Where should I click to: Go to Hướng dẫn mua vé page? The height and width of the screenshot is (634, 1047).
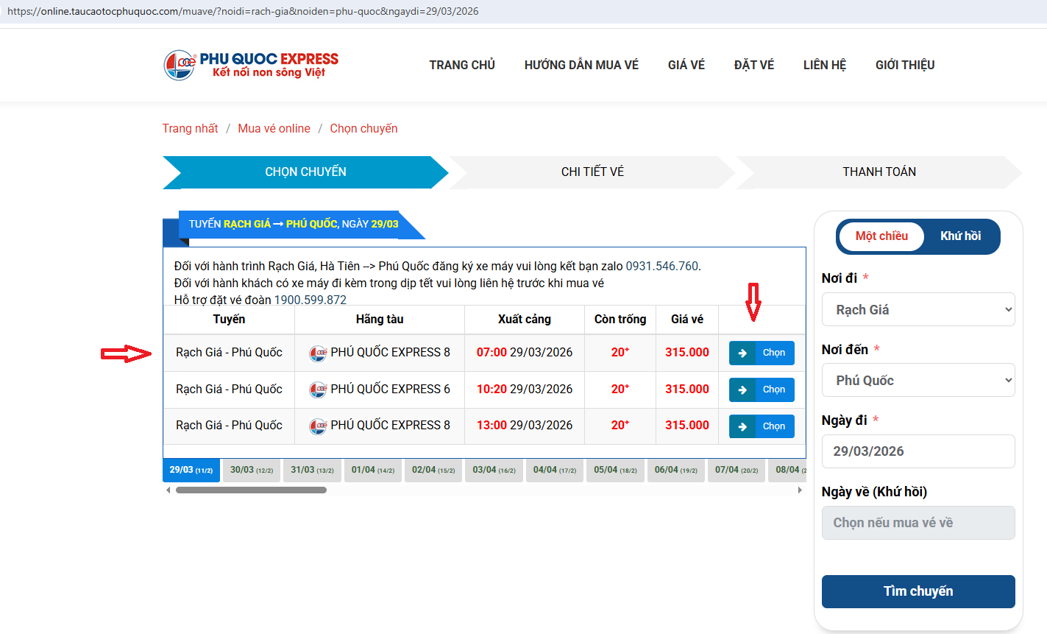click(581, 65)
